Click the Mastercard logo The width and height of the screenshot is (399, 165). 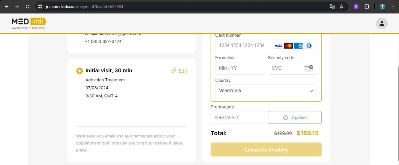[x=288, y=46]
